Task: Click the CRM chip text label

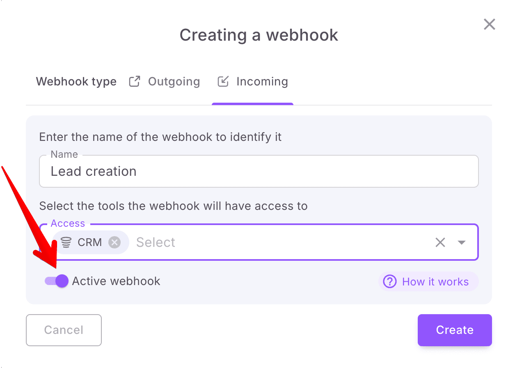Action: [90, 242]
